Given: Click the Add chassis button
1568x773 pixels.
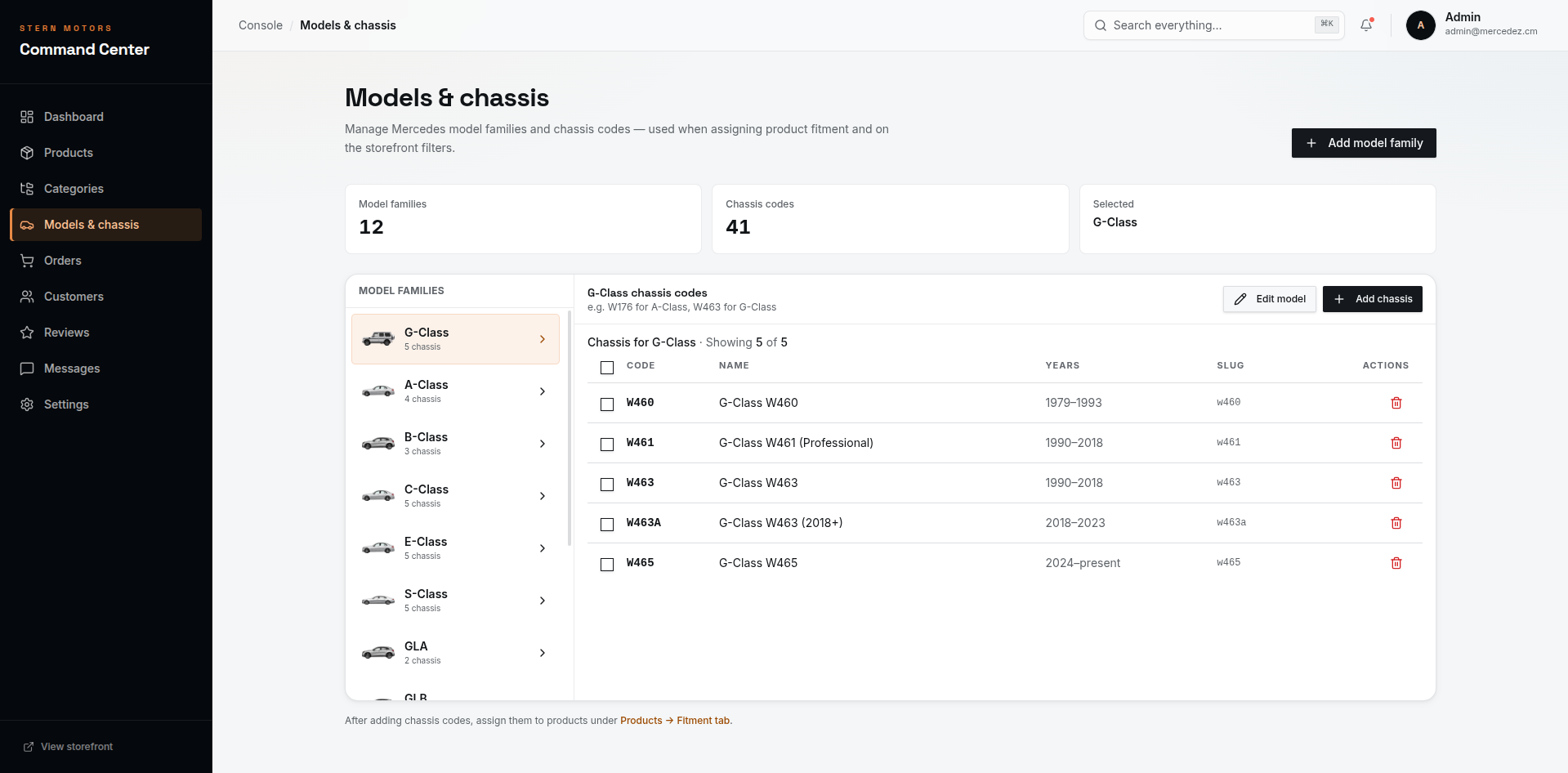Looking at the screenshot, I should pyautogui.click(x=1373, y=299).
